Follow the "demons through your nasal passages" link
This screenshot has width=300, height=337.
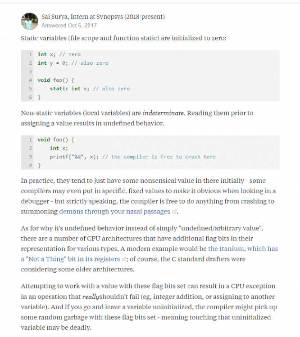tap(114, 212)
